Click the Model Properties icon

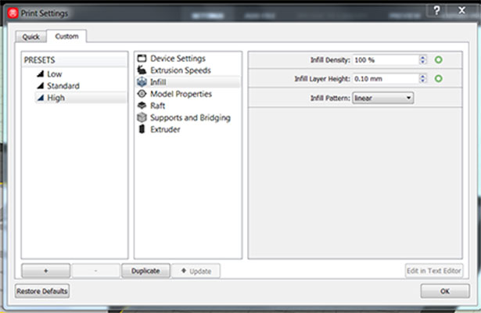(142, 94)
